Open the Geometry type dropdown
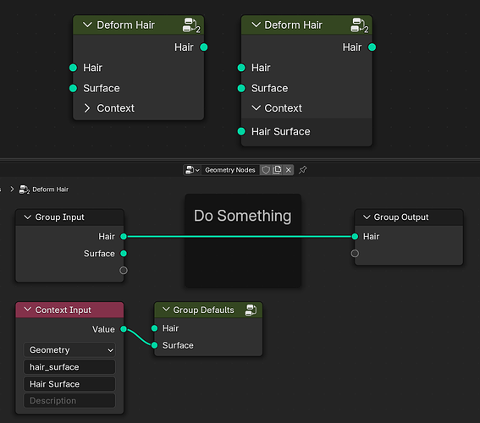480x423 pixels. [x=69, y=350]
